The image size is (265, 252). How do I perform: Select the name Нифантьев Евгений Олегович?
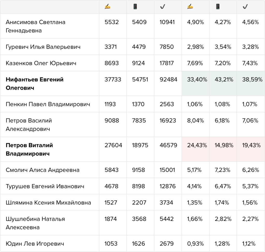click(x=35, y=83)
